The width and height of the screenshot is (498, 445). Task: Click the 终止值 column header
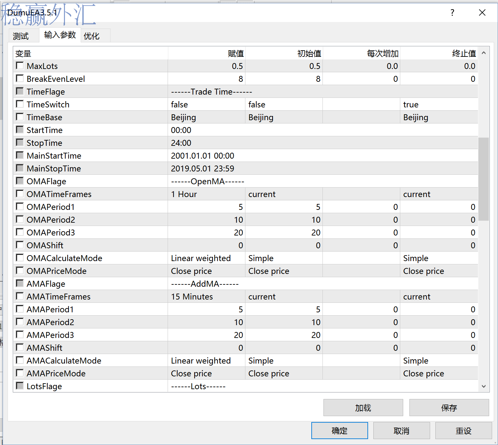(x=439, y=53)
